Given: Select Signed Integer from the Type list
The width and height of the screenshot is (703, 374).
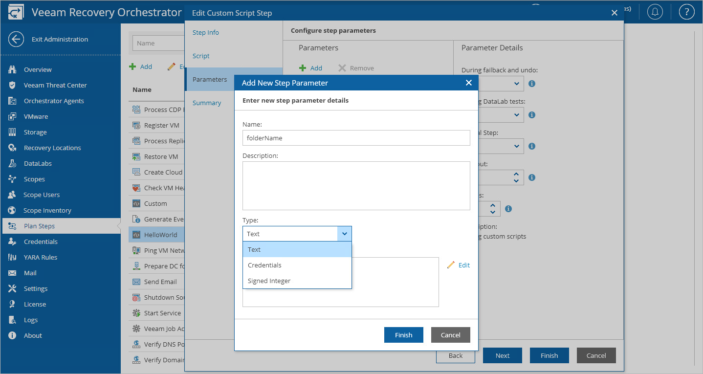Looking at the screenshot, I should [269, 280].
